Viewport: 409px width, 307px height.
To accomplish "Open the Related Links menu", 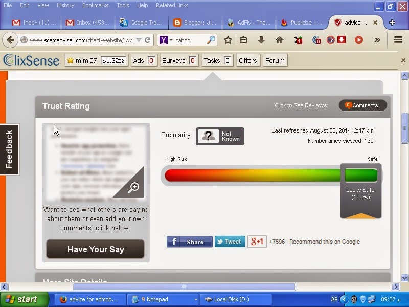I will (172, 5).
